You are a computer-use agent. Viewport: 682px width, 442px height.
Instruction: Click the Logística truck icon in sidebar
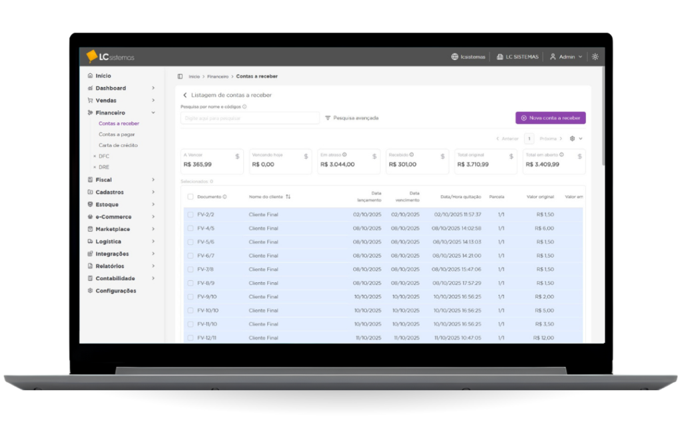(x=90, y=241)
